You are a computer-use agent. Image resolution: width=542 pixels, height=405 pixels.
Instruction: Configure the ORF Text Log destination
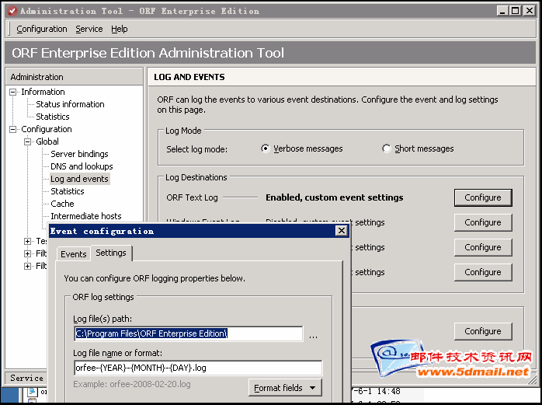tap(482, 197)
